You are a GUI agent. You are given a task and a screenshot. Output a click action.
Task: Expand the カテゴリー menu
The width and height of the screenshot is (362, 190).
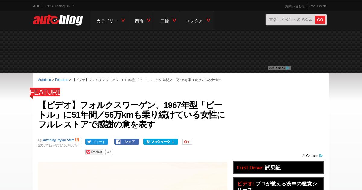(x=110, y=21)
